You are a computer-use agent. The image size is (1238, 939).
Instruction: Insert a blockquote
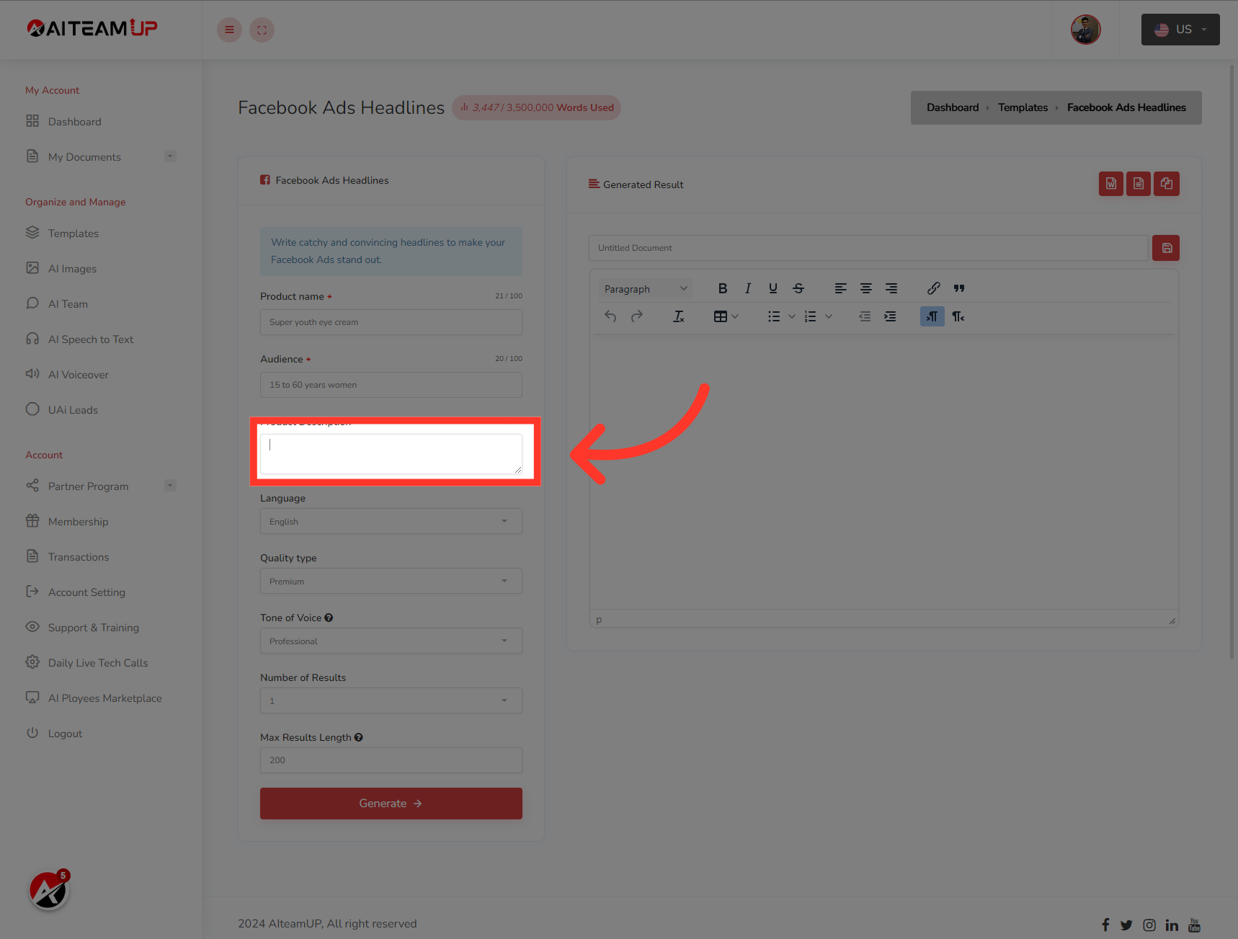click(958, 288)
